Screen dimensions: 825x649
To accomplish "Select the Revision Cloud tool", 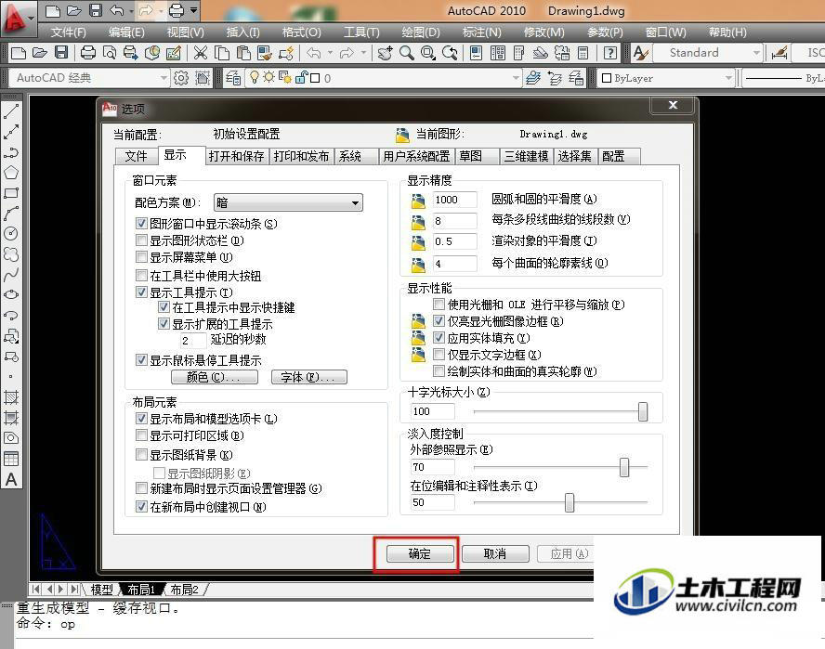I will point(11,254).
